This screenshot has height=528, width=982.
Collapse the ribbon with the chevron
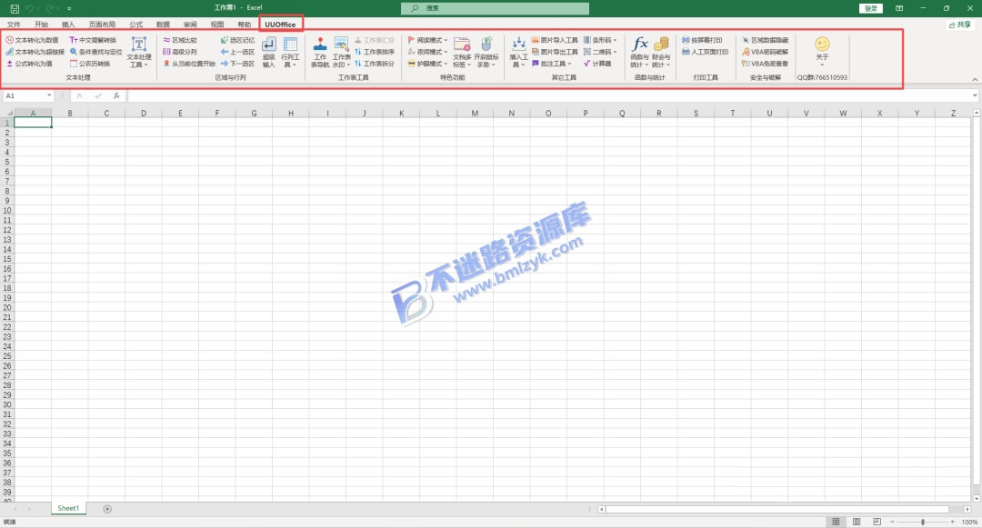pos(975,79)
